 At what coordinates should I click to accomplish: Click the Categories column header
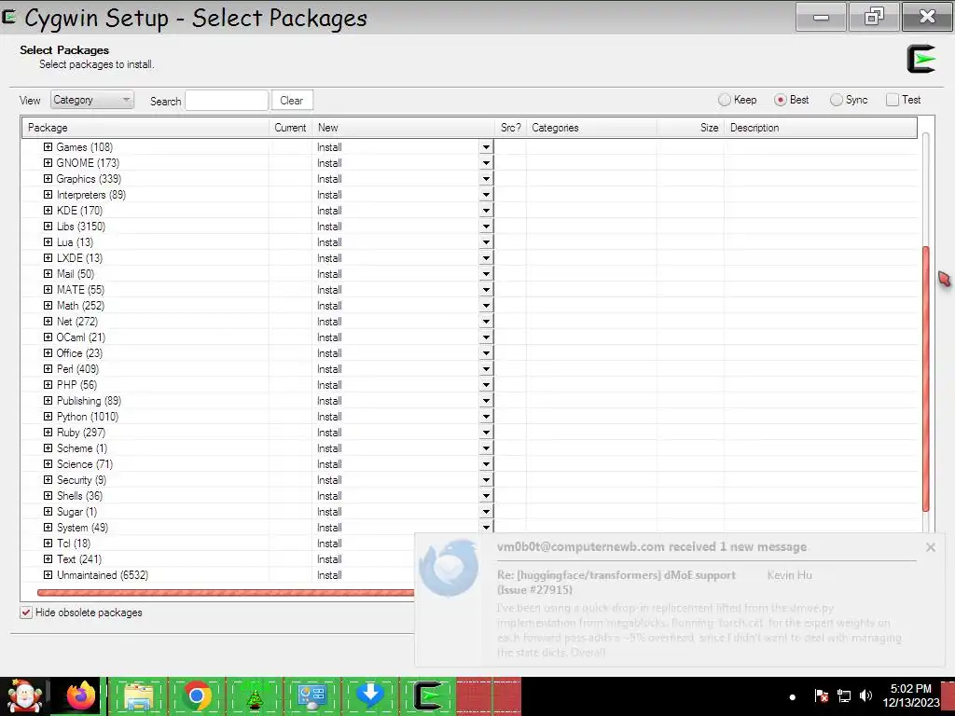[591, 128]
